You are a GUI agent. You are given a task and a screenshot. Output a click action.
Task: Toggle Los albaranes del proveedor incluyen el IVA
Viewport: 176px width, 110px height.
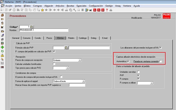(x=161, y=48)
